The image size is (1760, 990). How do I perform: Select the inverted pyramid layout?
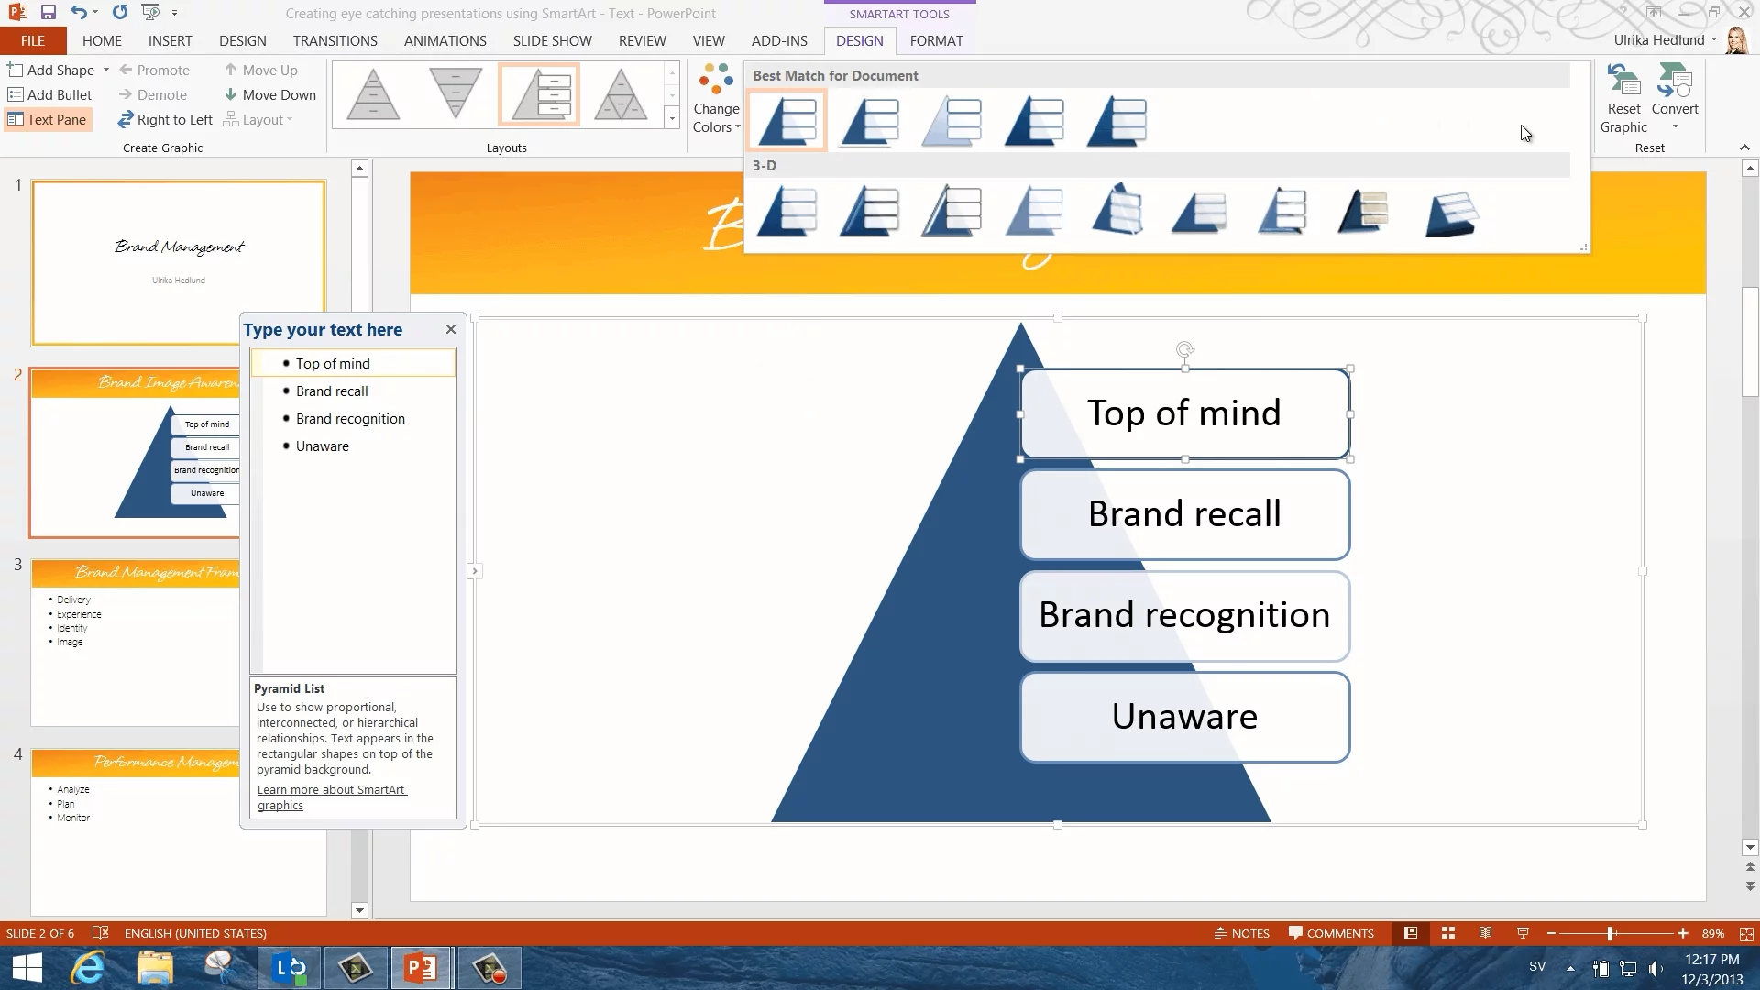coord(456,94)
